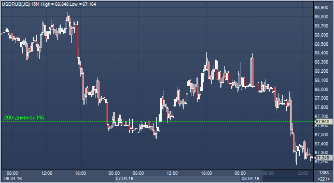The width and height of the screenshot is (334, 183).
Task: Click the 68,800 price axis label
Action: pos(321,17)
